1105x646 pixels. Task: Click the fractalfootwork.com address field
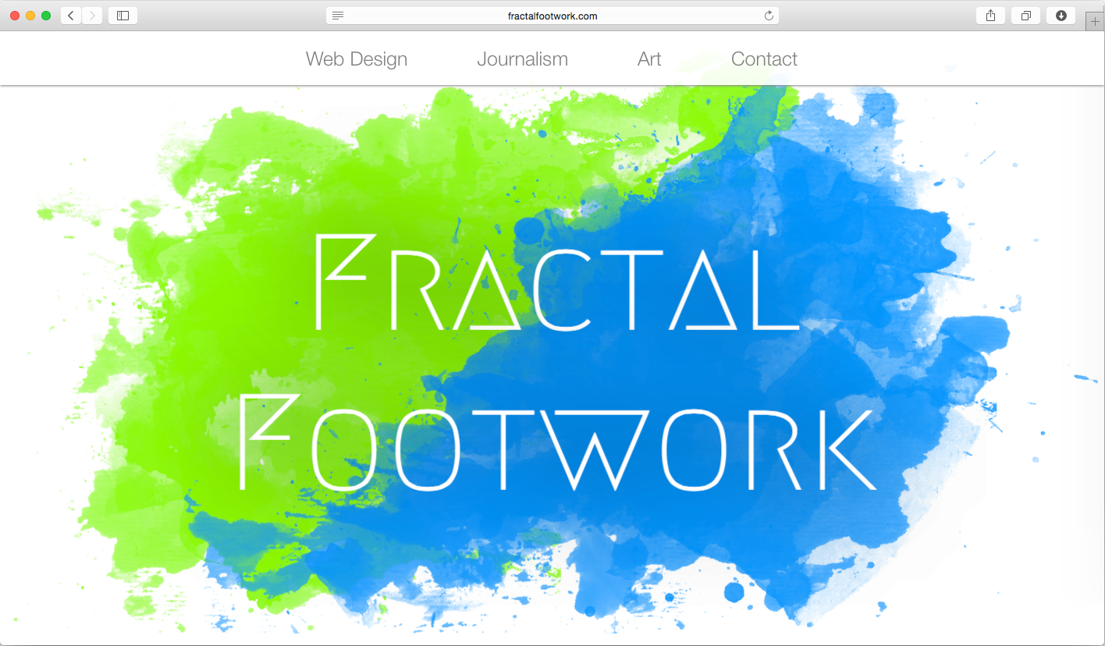552,16
